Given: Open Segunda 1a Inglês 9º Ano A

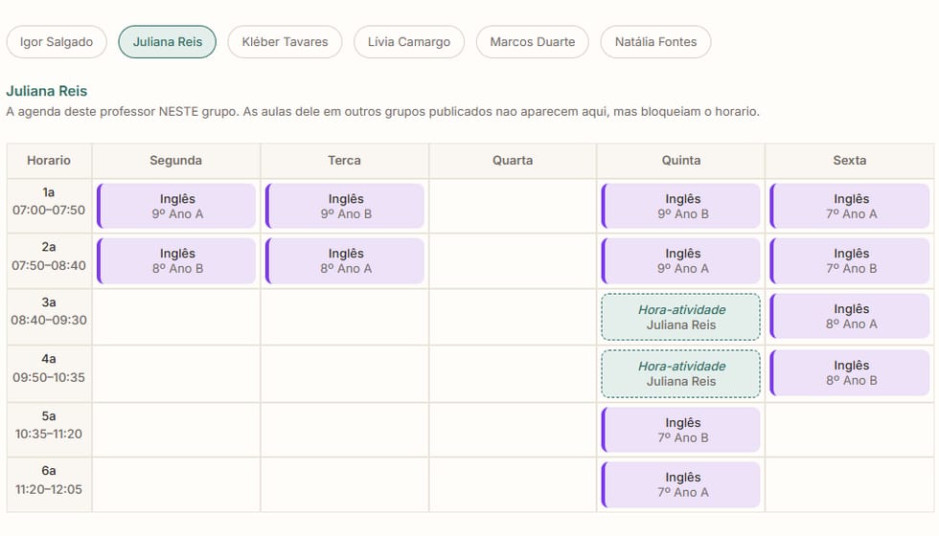Looking at the screenshot, I should coord(176,206).
